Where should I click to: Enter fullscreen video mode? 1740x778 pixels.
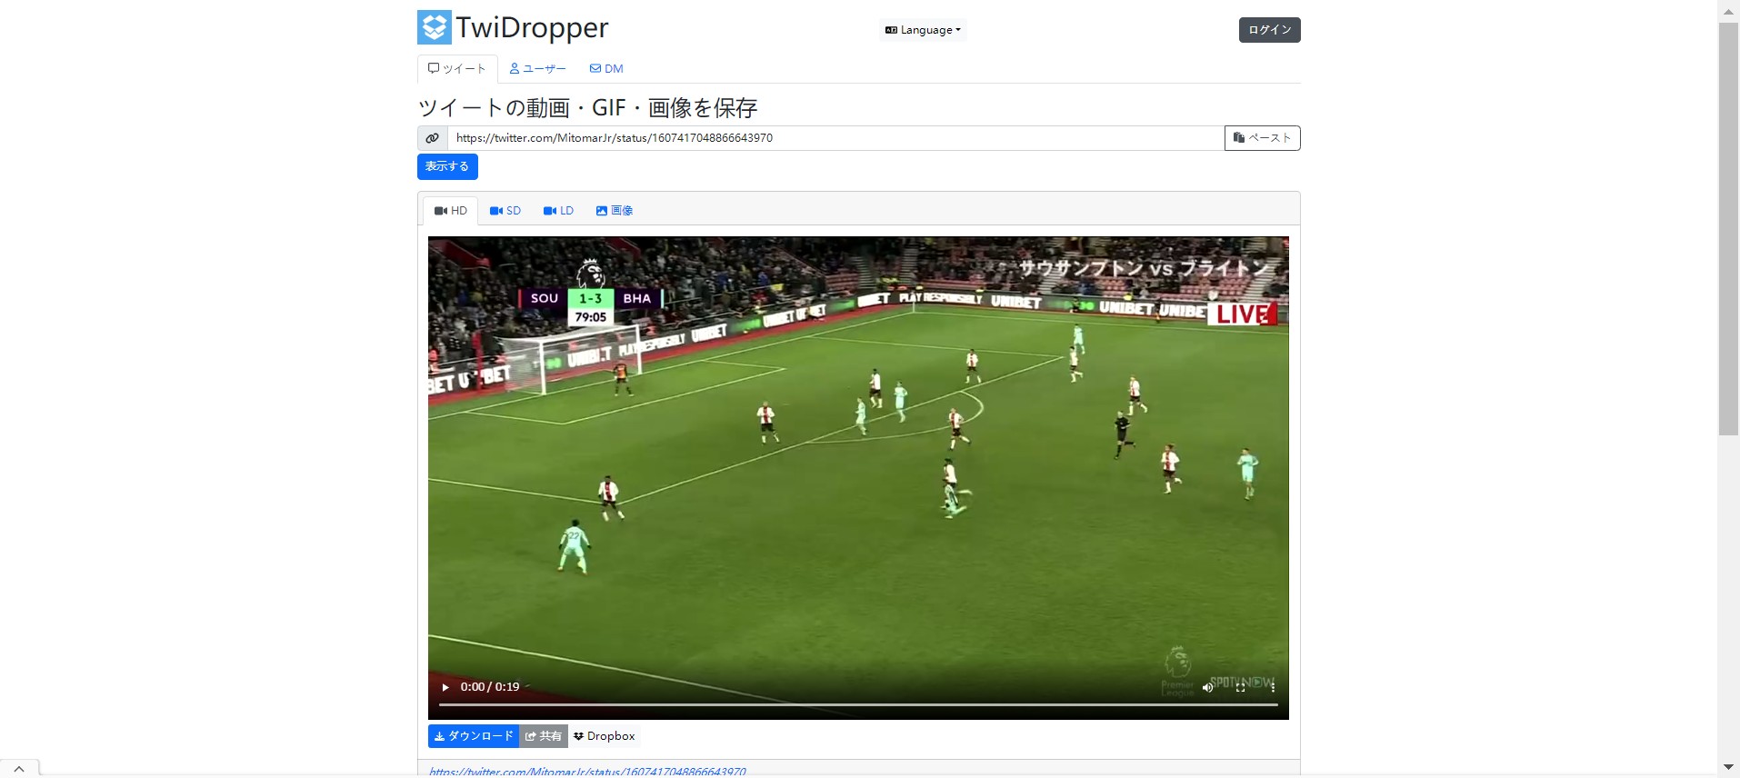(x=1240, y=687)
